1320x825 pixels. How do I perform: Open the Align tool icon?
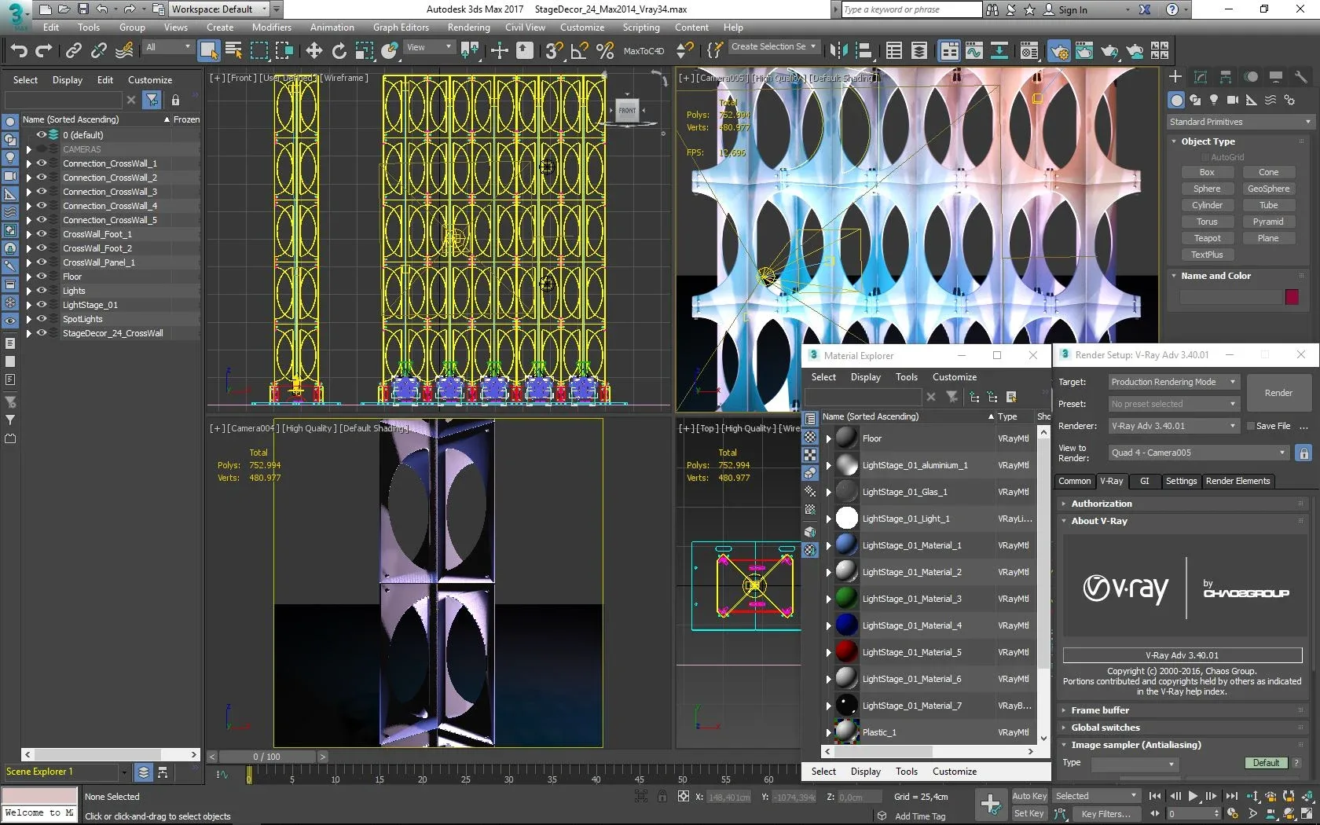coord(863,51)
